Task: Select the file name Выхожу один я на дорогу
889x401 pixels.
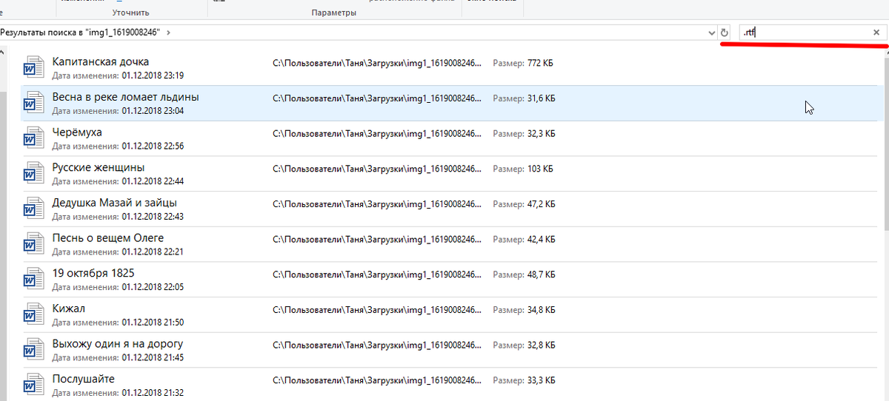Action: point(118,344)
